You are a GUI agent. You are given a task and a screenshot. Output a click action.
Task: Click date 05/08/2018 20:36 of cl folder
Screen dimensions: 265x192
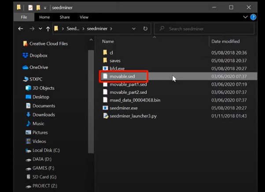pos(229,53)
